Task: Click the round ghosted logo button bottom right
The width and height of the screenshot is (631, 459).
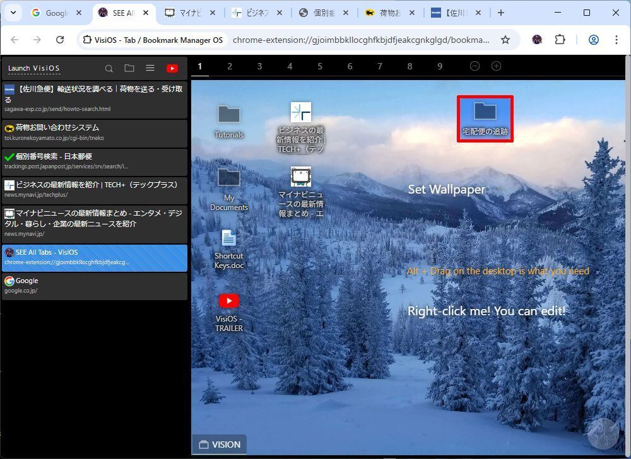Action: click(x=603, y=433)
